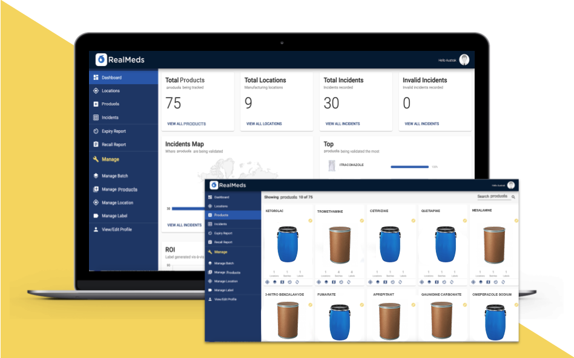Click the RealMeds logo in front Products window

(228, 185)
